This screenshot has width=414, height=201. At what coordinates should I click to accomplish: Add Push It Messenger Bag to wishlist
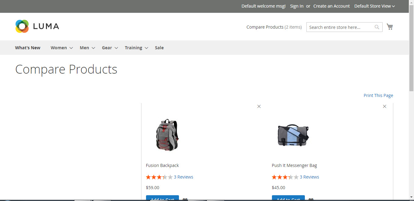[311, 199]
